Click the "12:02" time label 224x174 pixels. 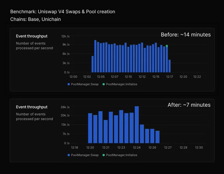[87, 77]
